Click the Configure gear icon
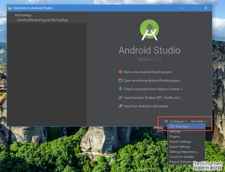This screenshot has width=225, height=172. [x=166, y=121]
